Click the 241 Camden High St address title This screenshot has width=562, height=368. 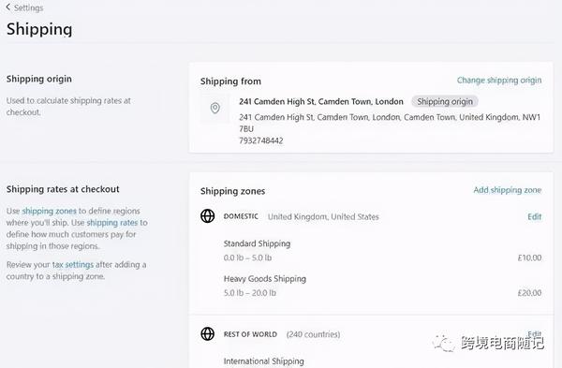(x=321, y=101)
